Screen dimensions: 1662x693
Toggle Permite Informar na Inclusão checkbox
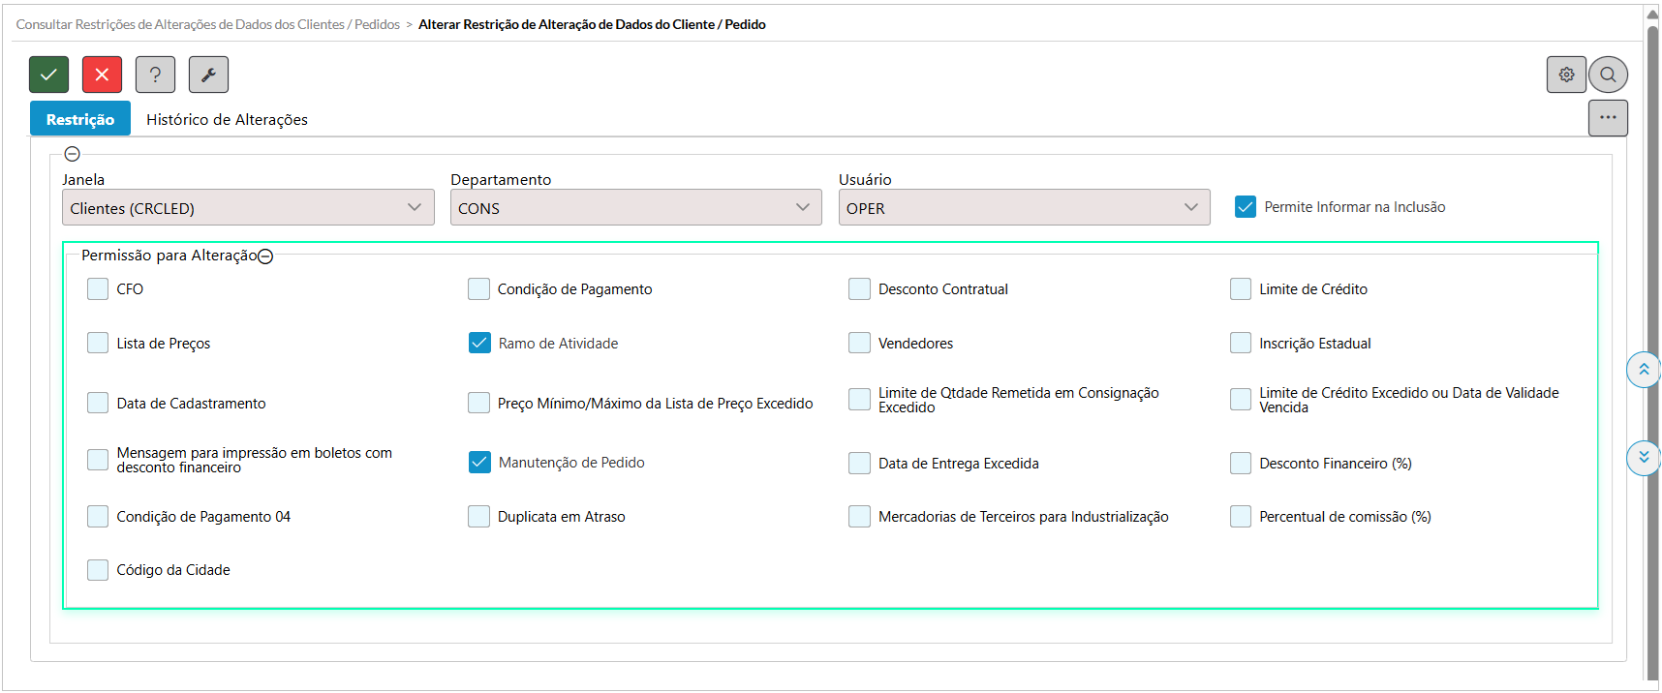coord(1246,207)
